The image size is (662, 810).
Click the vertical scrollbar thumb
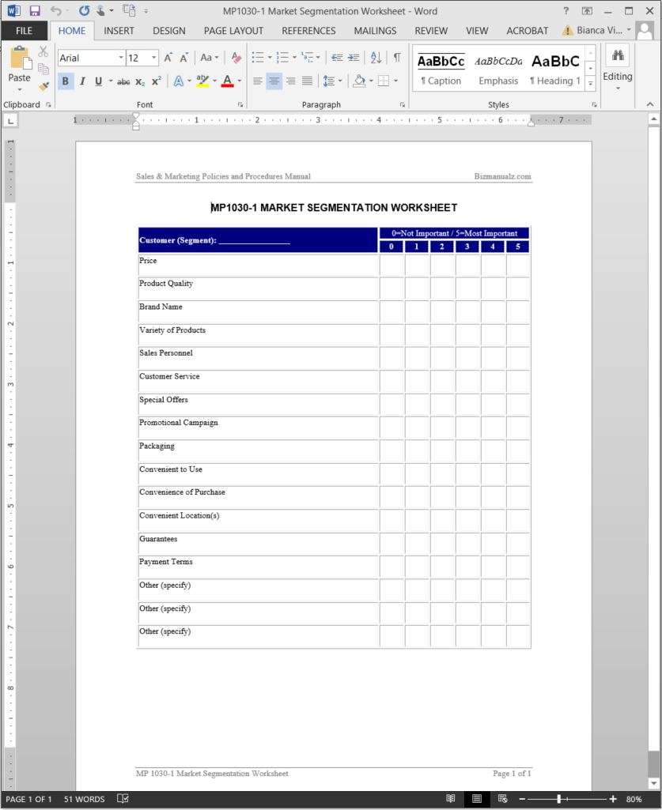tap(653, 763)
